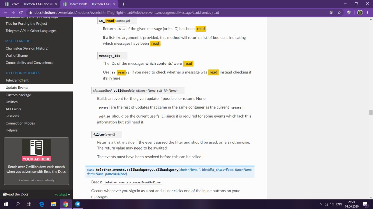Open the Windows Start menu
Screen dimensions: 373x209
click(x=6, y=204)
